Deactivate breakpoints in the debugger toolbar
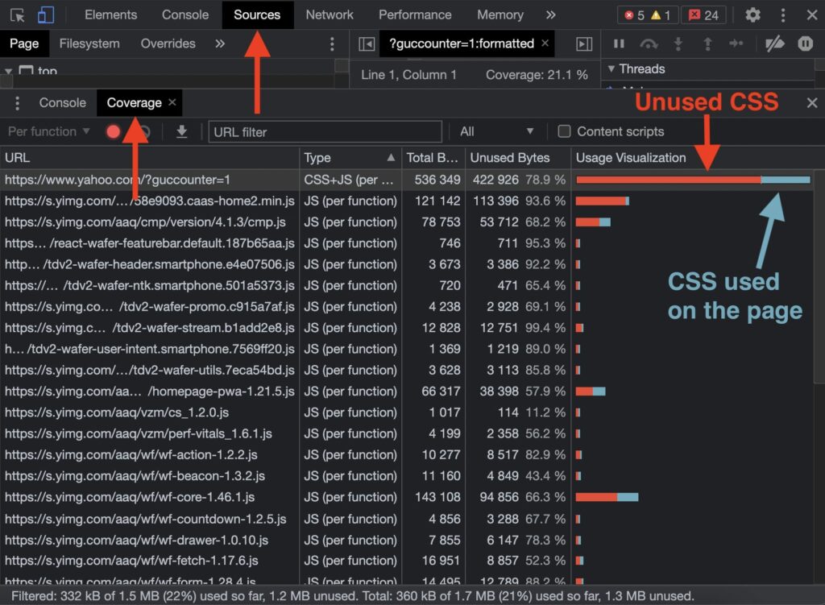The image size is (825, 605). [775, 44]
